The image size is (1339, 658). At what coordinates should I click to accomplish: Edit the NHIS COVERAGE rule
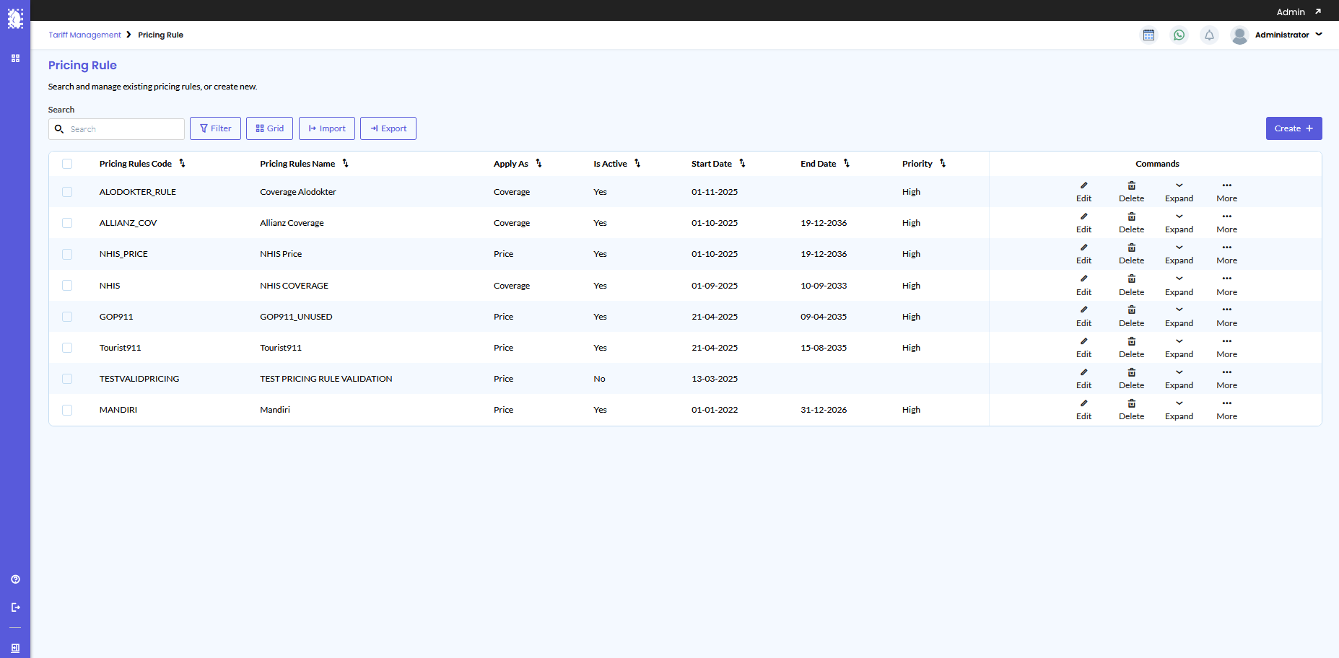[x=1083, y=286]
